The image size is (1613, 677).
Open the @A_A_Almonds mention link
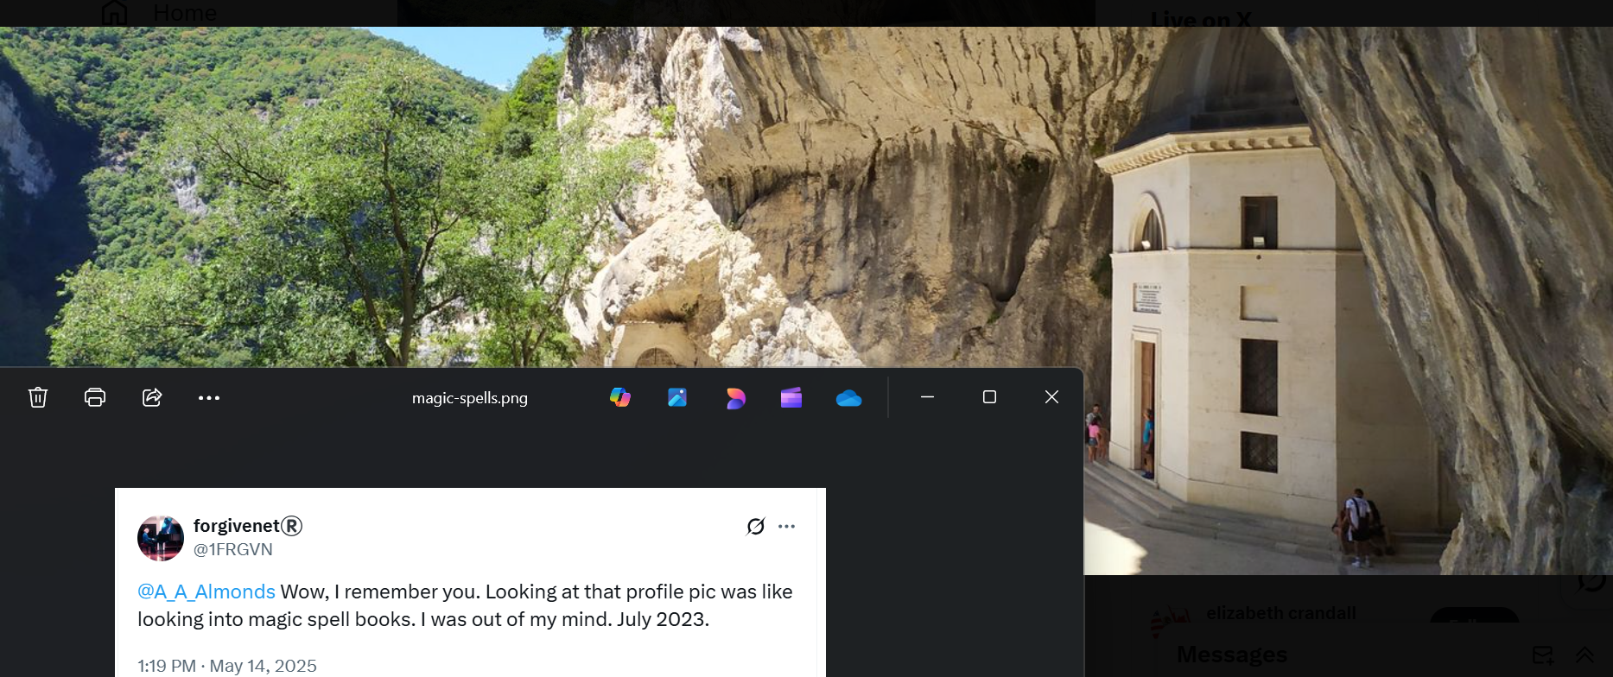(x=206, y=592)
